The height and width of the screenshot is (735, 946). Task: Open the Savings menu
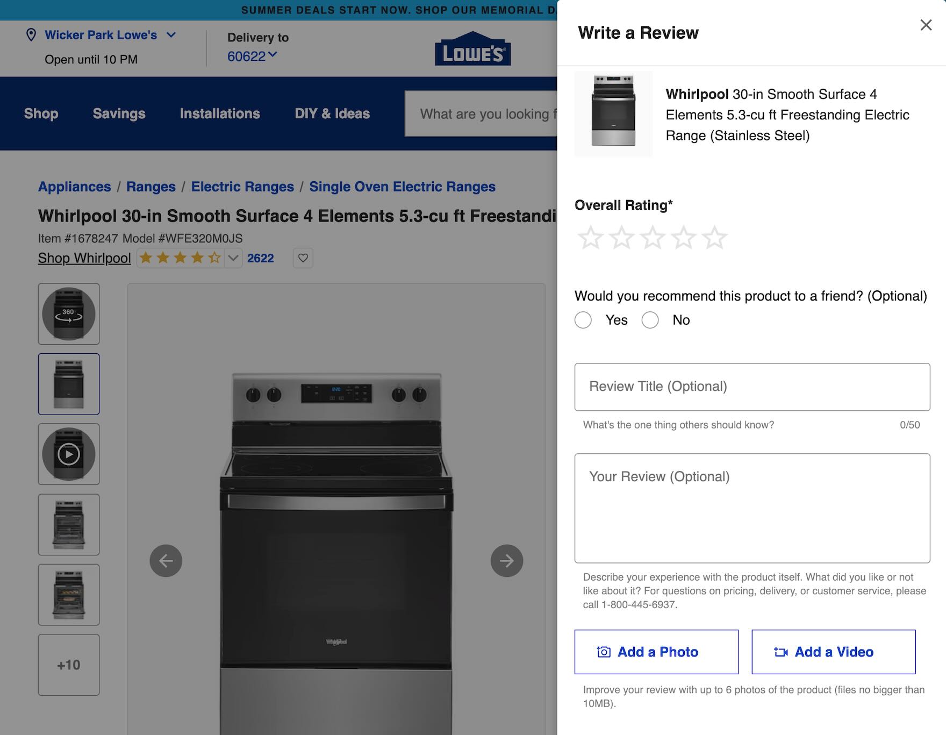pyautogui.click(x=119, y=113)
